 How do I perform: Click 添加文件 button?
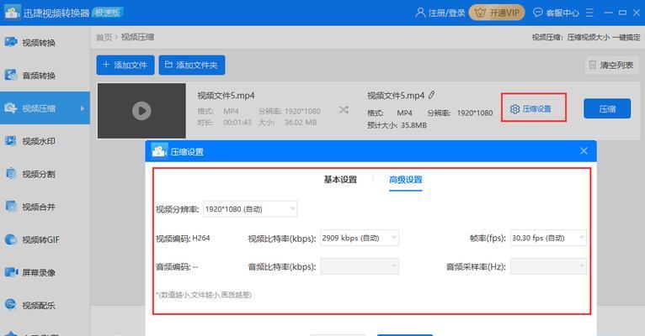point(125,66)
